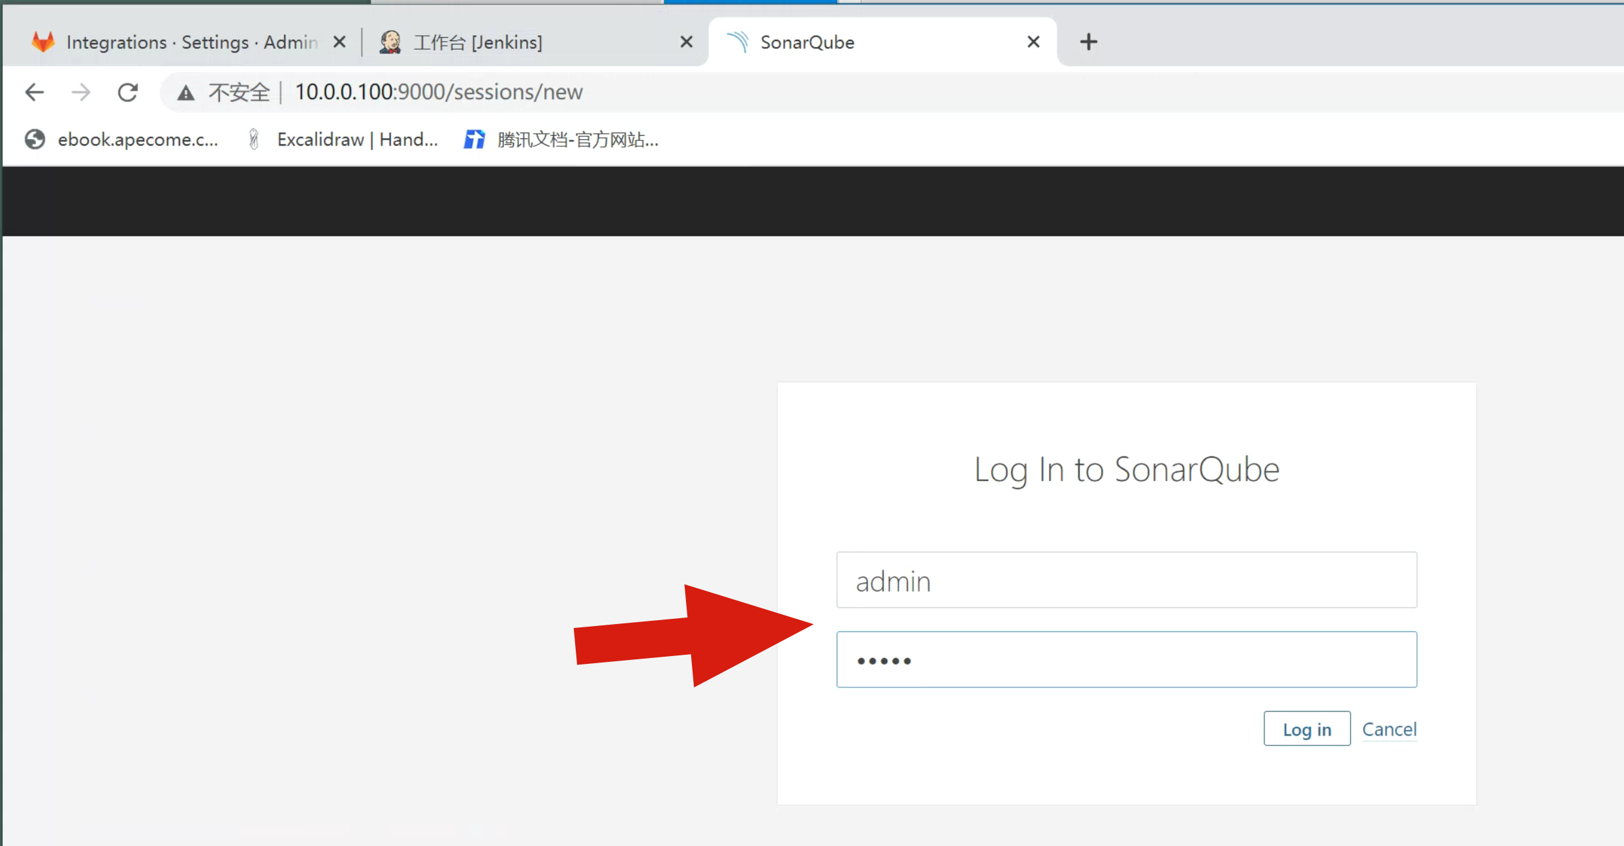Open the Tencent Docs bookmark
This screenshot has height=846, width=1624.
pyautogui.click(x=561, y=139)
